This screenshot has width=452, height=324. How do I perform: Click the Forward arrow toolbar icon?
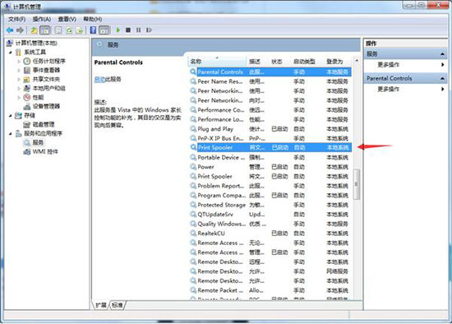point(21,30)
